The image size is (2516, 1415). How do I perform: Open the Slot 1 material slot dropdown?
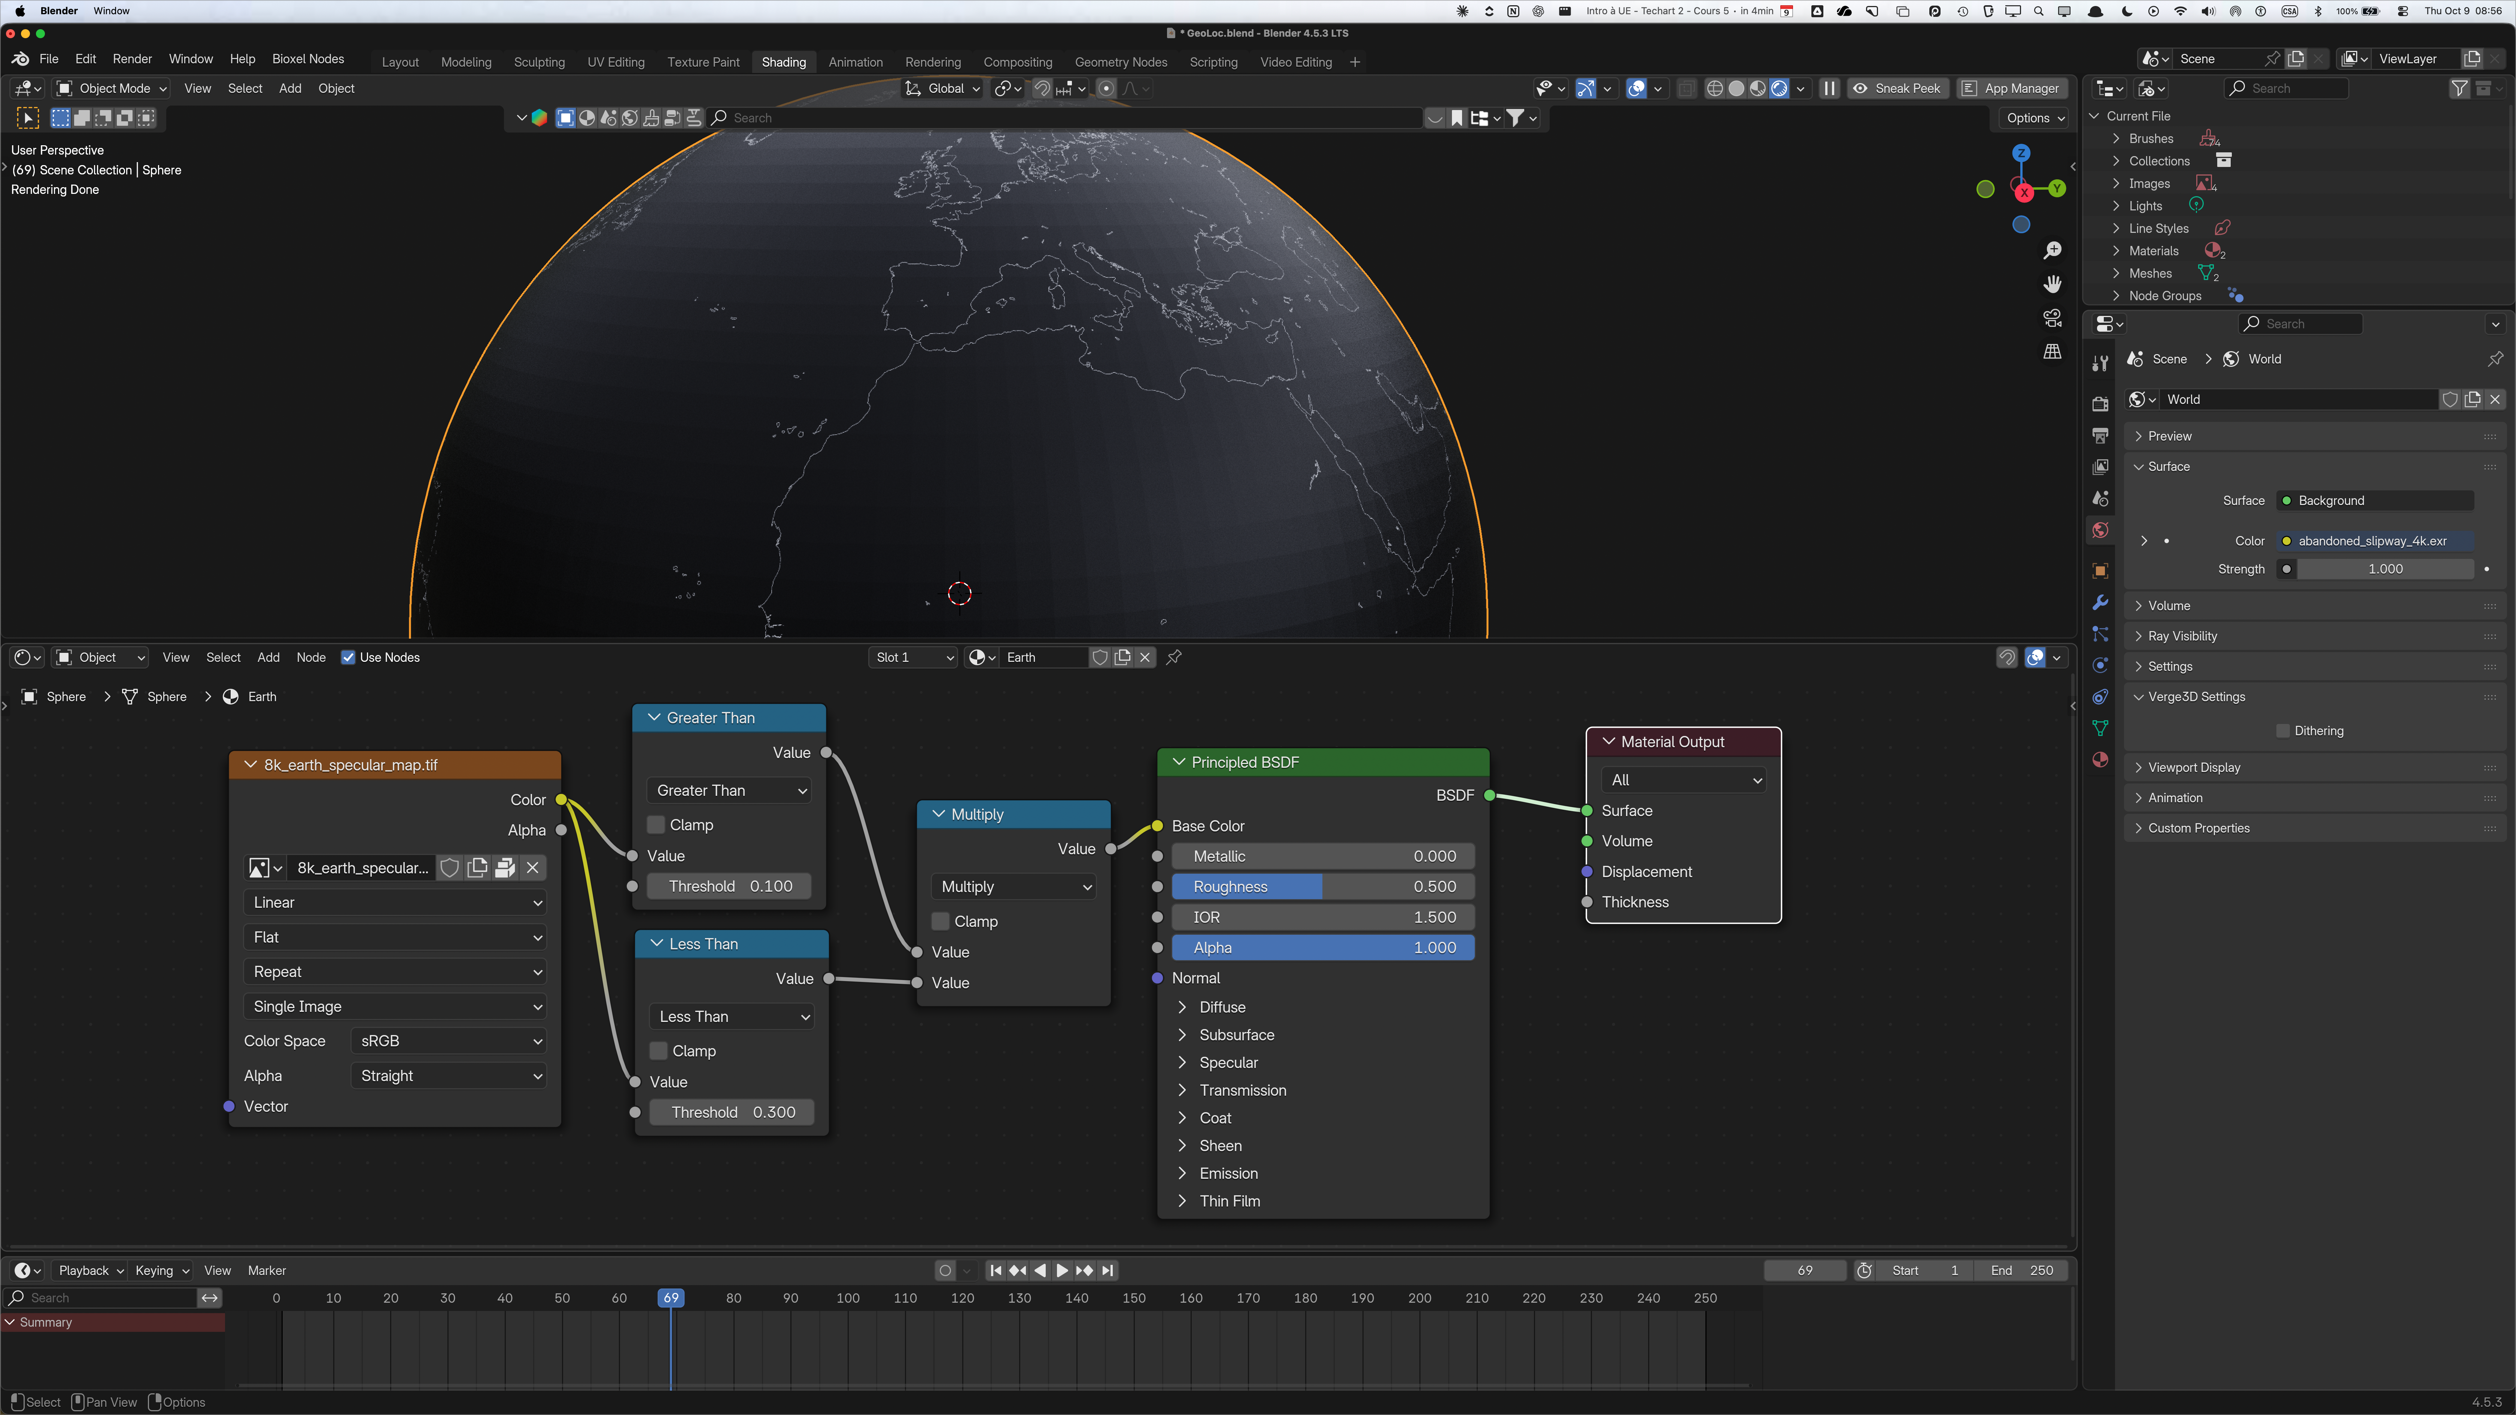913,657
